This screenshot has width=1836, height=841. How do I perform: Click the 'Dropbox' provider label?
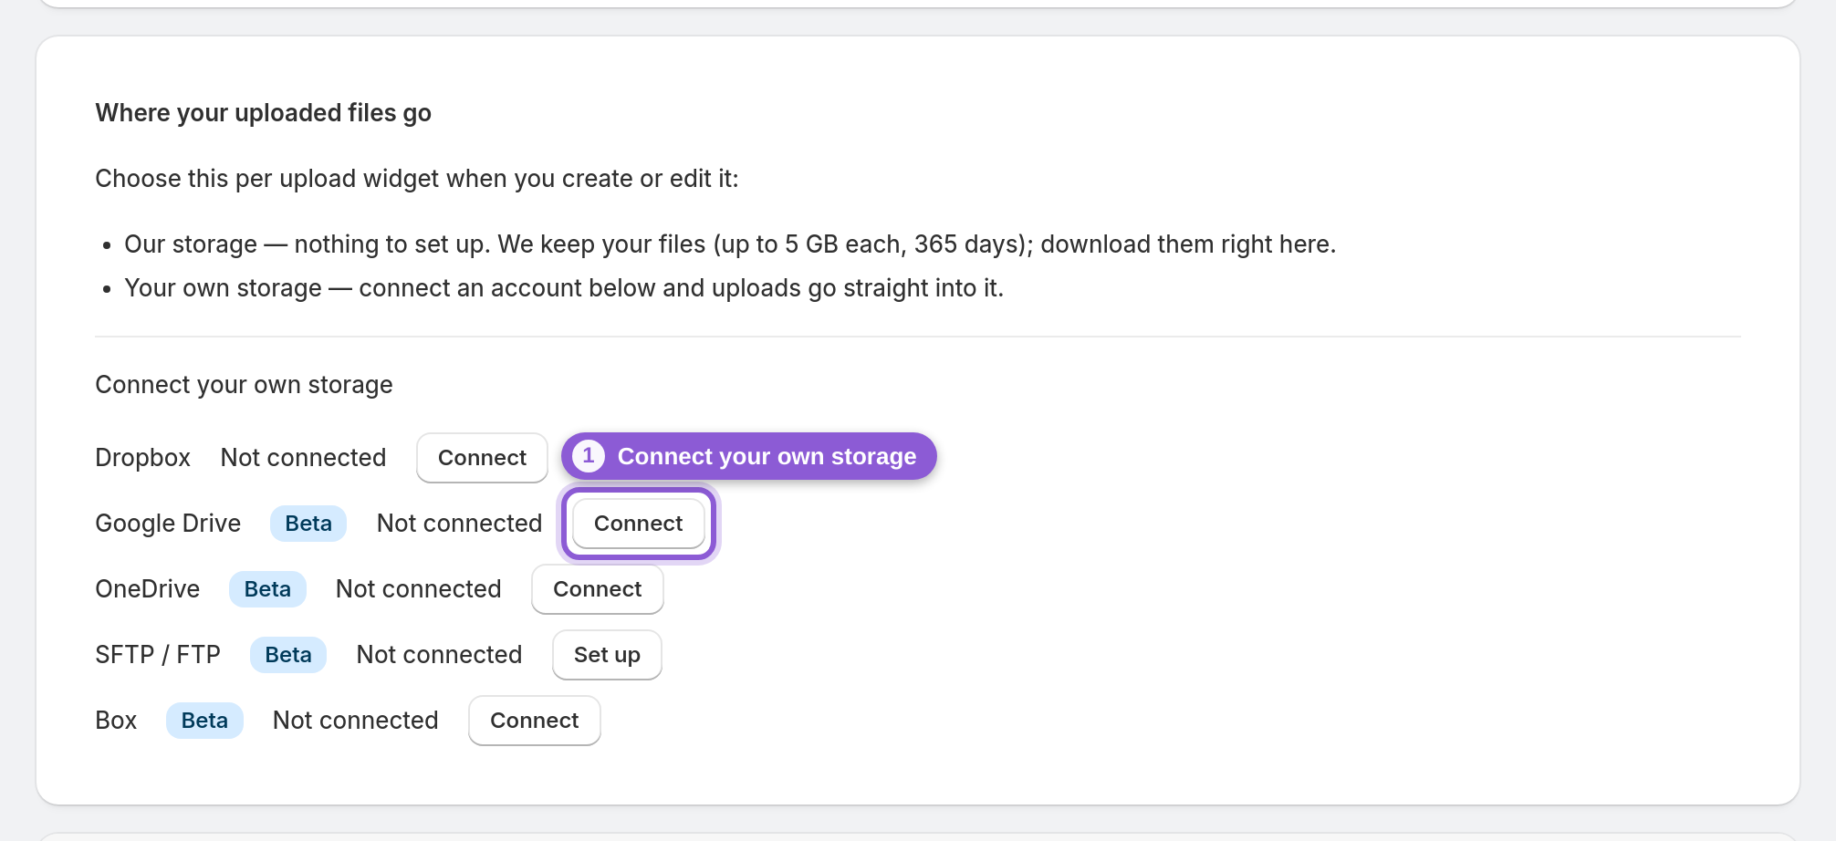pyautogui.click(x=143, y=458)
